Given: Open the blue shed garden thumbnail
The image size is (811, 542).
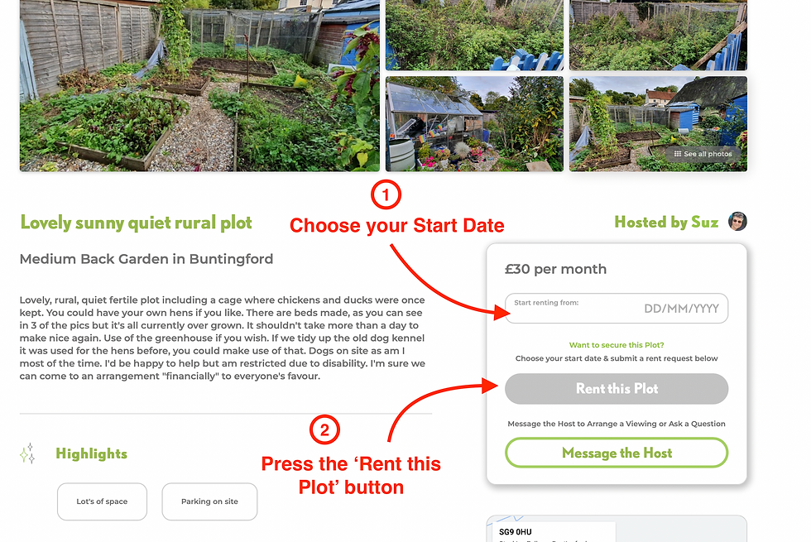Looking at the screenshot, I should (658, 123).
